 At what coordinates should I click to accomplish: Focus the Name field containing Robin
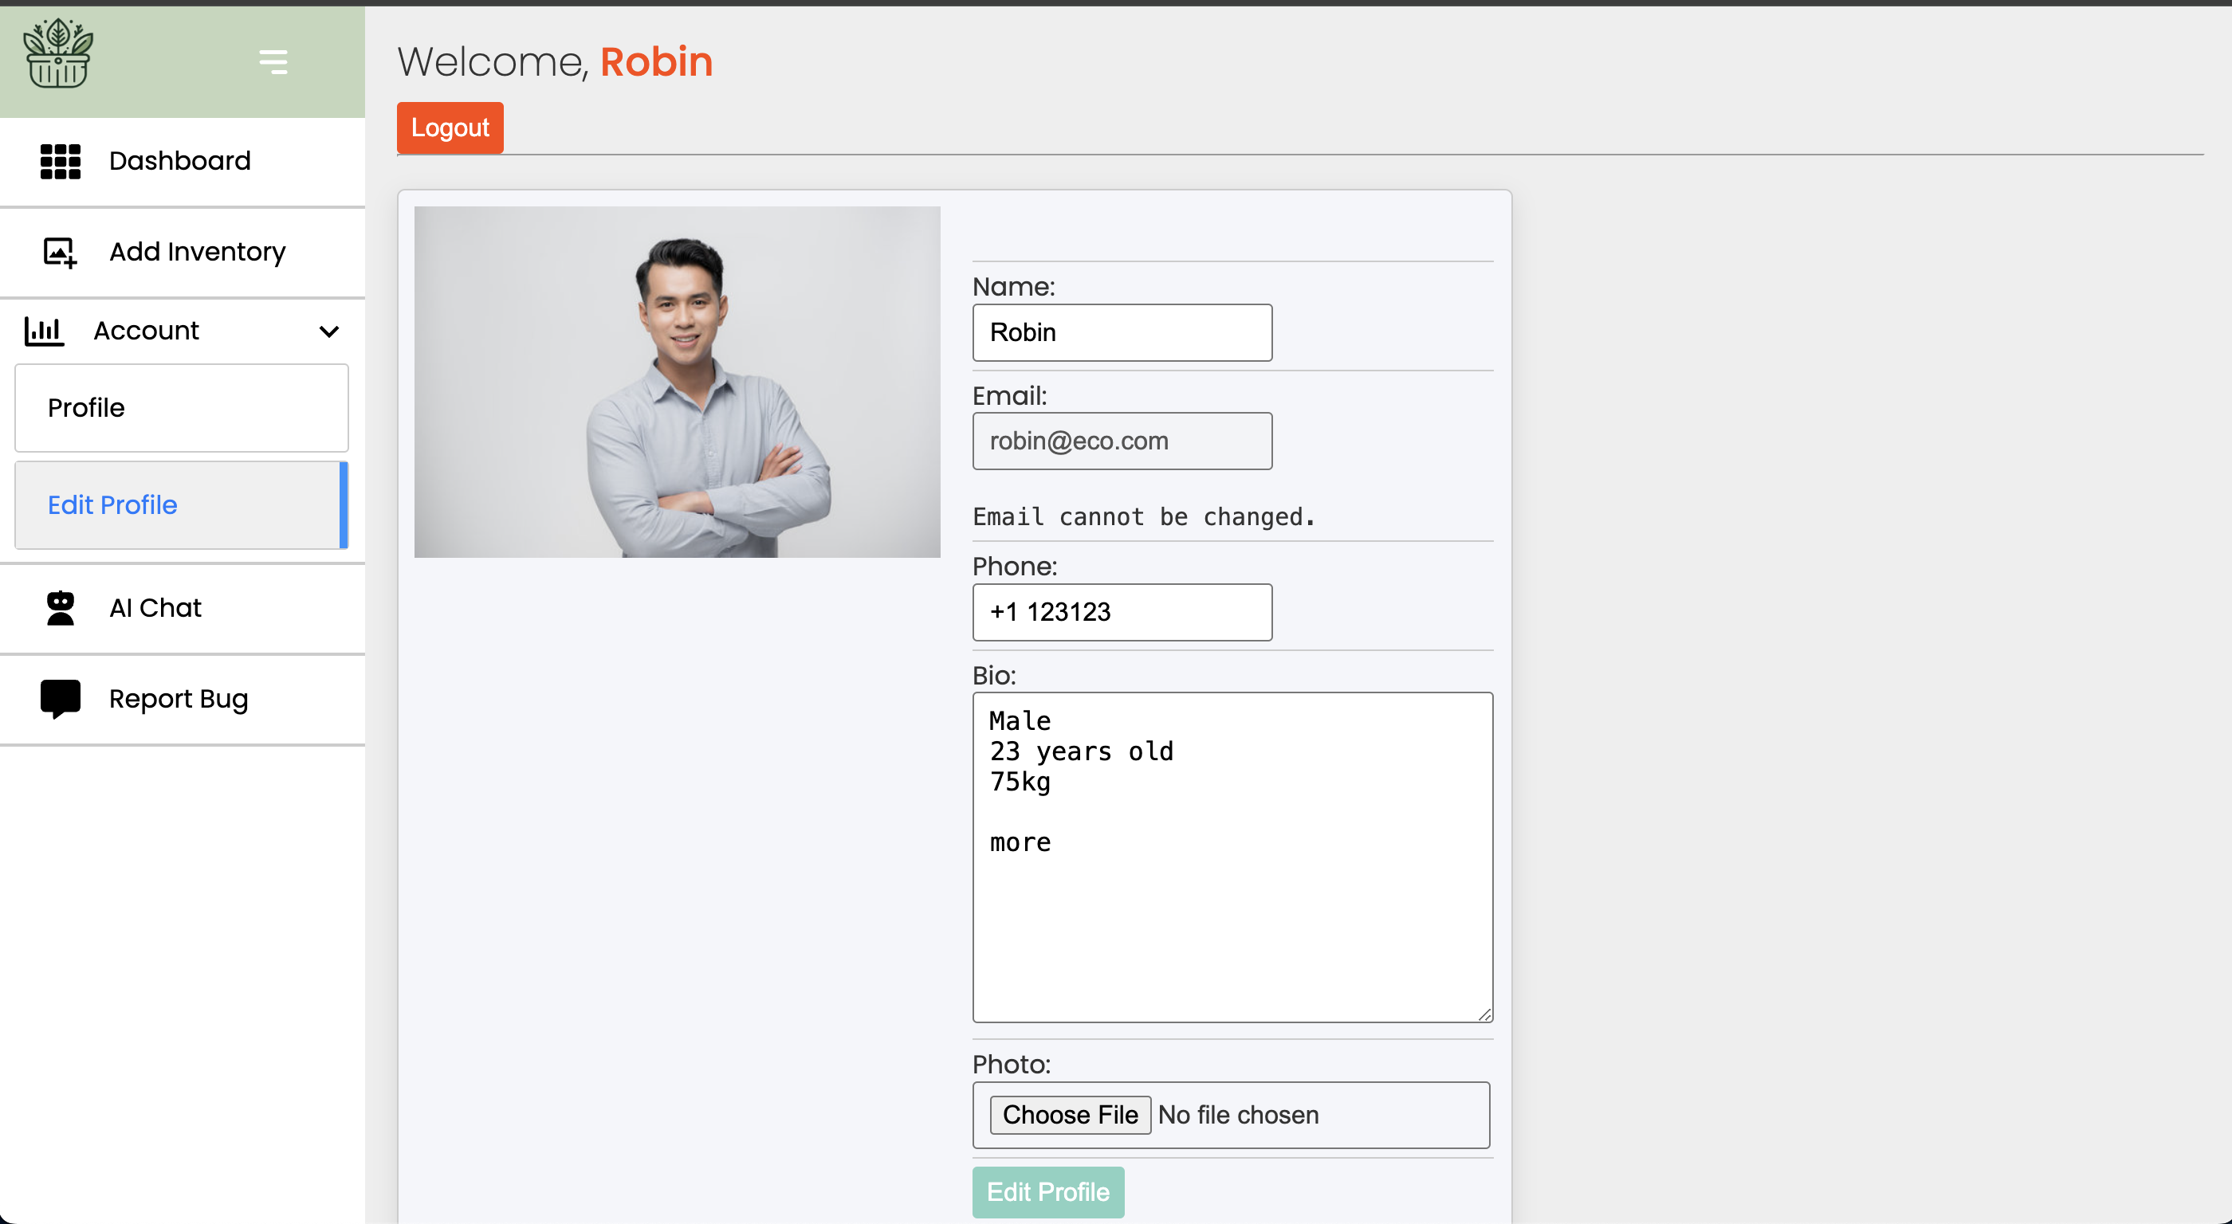1122,332
